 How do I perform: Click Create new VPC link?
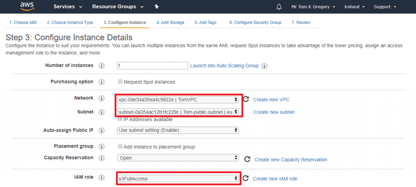tap(271, 100)
